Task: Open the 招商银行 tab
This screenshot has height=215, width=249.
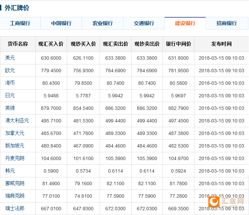Action: pos(227,23)
